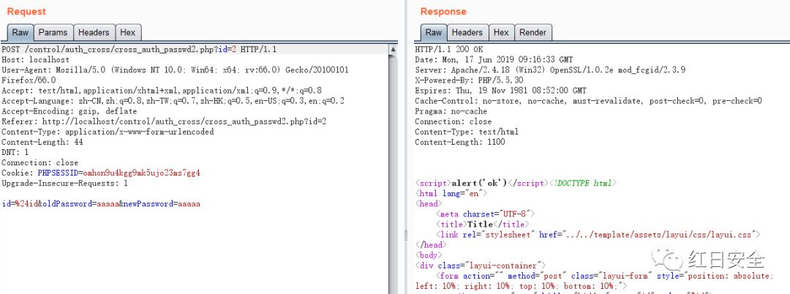790x294 pixels.
Task: Click the oldPassword request body line
Action: [x=101, y=203]
